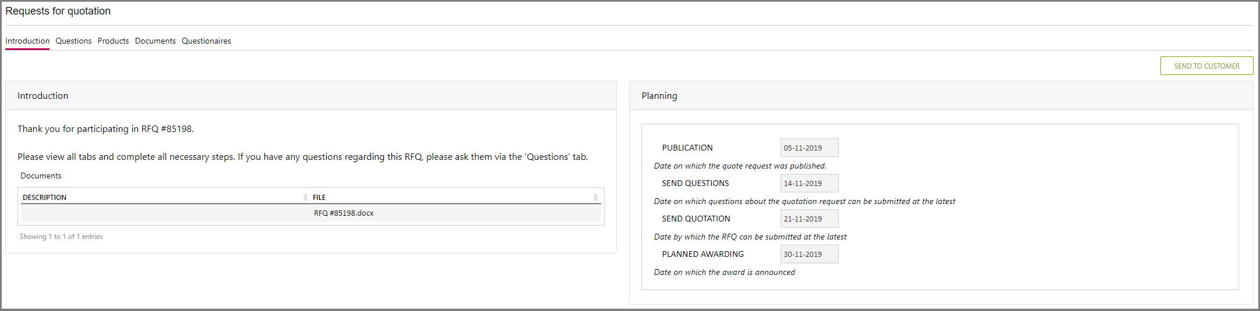The image size is (1260, 311).
Task: Click the 'Showing 1 to 1' entries text
Action: point(61,237)
